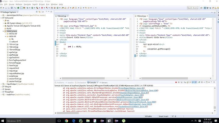The width and height of the screenshot is (219, 123).
Task: Click horizontal scrollbar of 15Error1.jsp editor
Action: tap(83, 79)
